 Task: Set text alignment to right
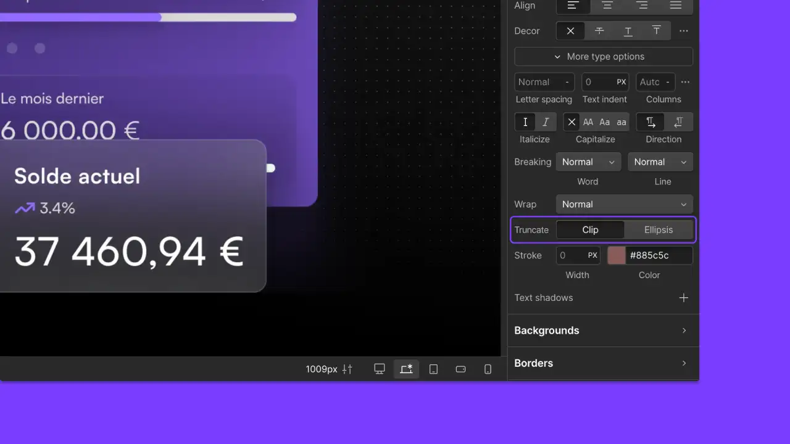click(x=642, y=6)
